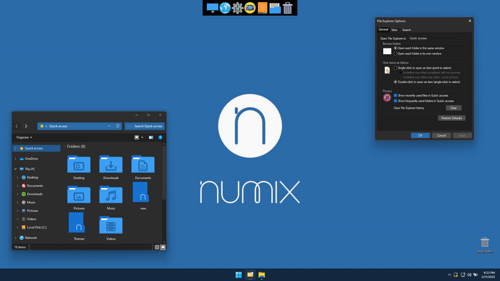Switch to details view icon in status bar
The width and height of the screenshot is (500, 281).
tap(157, 247)
